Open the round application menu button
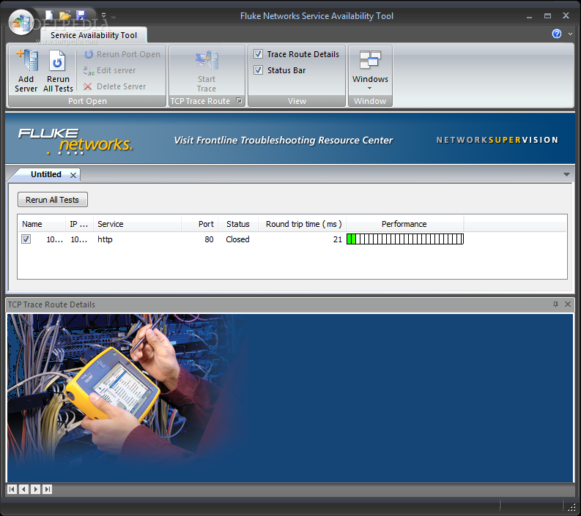Image resolution: width=581 pixels, height=516 pixels. pos(21,22)
